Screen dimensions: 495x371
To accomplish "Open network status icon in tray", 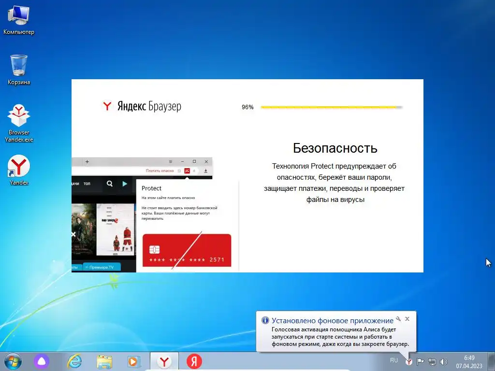I will coord(432,361).
